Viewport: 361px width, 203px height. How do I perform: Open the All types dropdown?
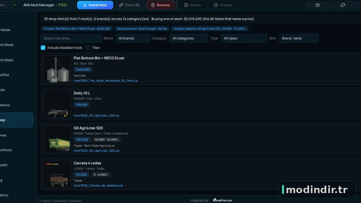tap(244, 38)
